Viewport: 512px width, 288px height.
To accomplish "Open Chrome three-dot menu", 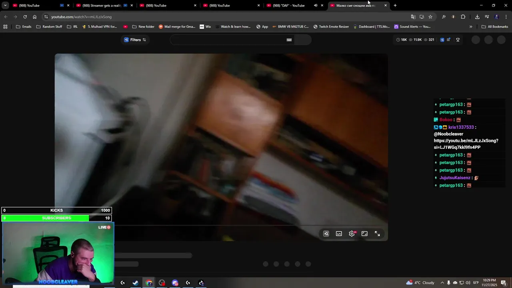I will point(506,17).
